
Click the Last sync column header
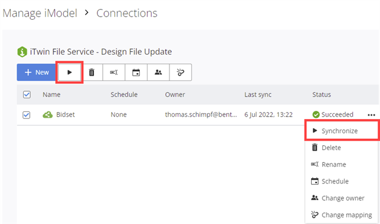[x=258, y=95]
